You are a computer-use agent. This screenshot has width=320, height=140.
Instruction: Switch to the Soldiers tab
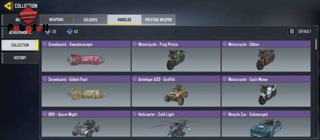(90, 20)
